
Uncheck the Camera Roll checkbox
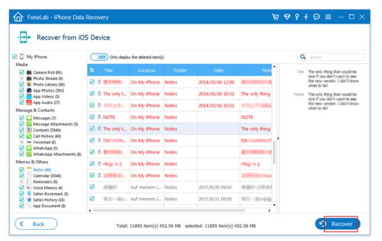point(21,72)
